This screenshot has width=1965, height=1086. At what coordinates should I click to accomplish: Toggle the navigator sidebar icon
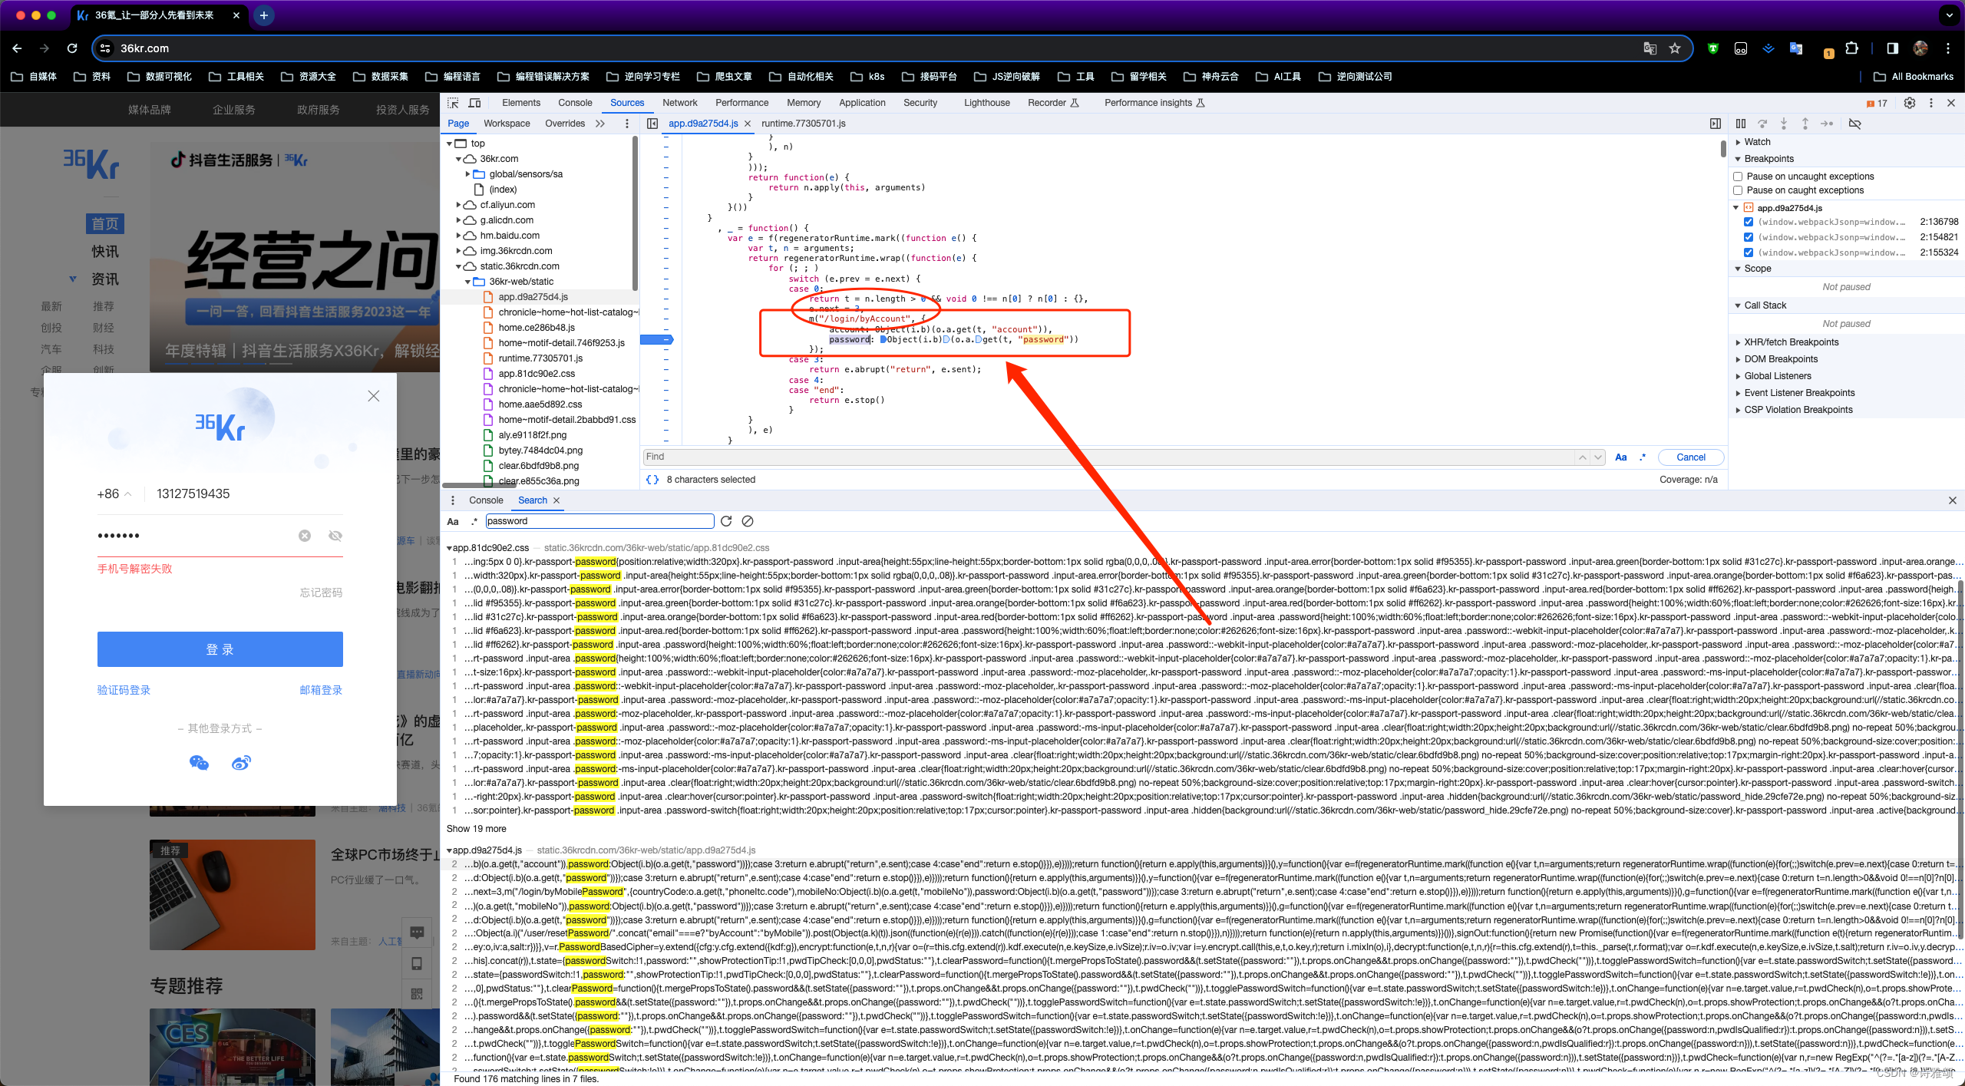652,124
